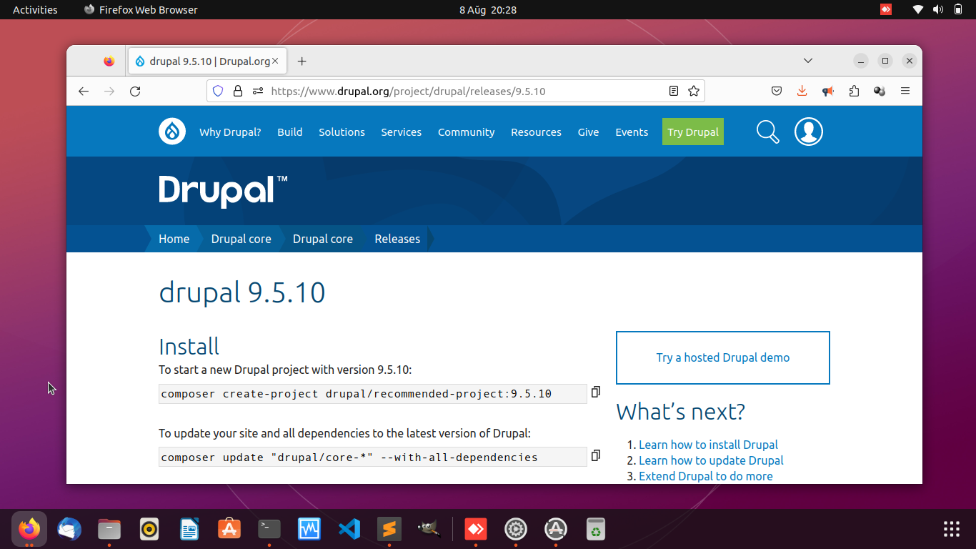976x549 pixels.
Task: Open the system volume indicator
Action: pos(938,9)
